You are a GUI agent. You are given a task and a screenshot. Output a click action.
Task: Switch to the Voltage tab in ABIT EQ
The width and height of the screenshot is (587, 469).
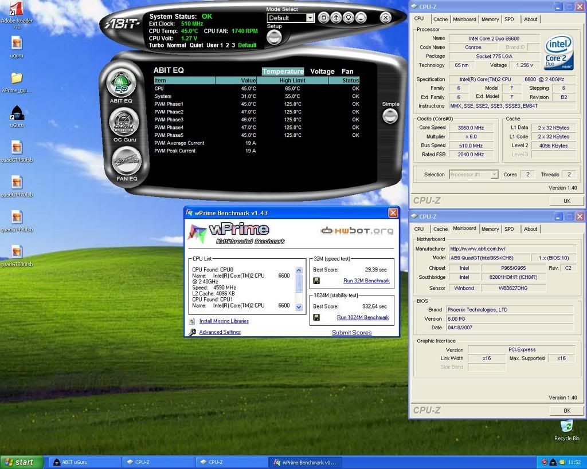322,72
